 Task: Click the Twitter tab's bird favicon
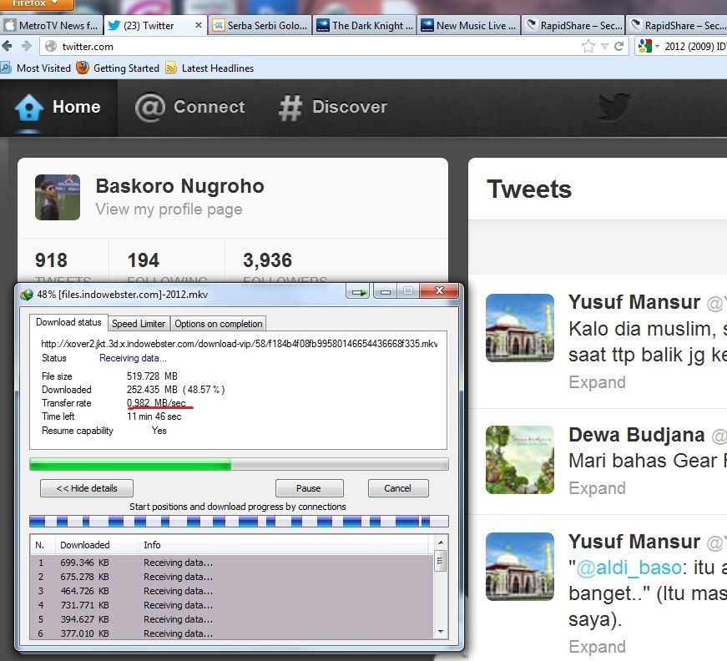(x=114, y=26)
